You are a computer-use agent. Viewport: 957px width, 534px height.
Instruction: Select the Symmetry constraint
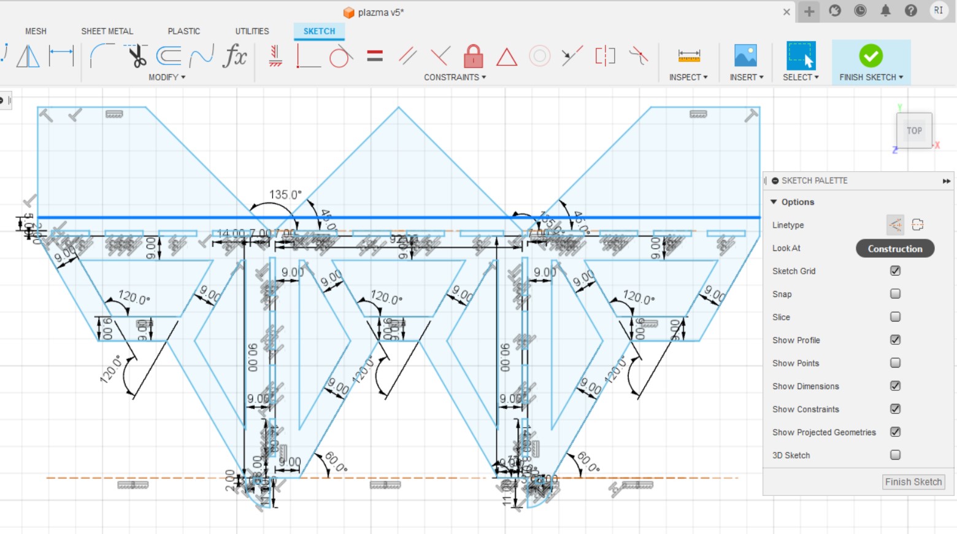click(x=605, y=56)
